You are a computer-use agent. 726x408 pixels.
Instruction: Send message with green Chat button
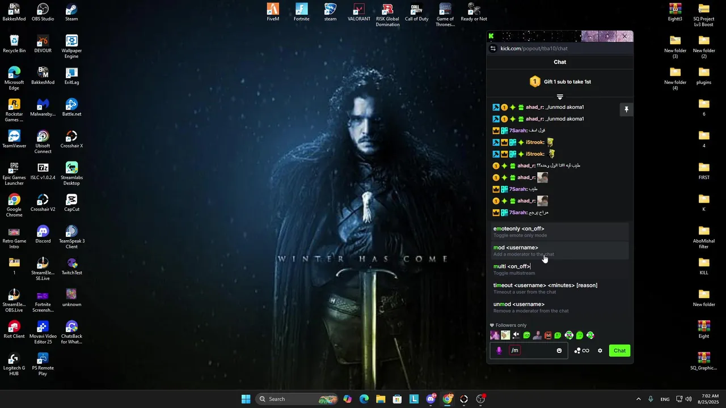click(619, 351)
